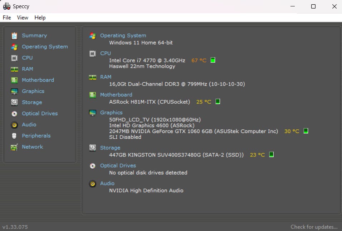View Storage section from sidebar
342x231 pixels.
[32, 102]
